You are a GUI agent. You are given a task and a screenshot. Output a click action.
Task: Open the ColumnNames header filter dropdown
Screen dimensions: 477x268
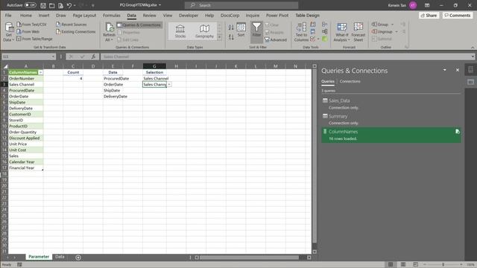[40, 72]
